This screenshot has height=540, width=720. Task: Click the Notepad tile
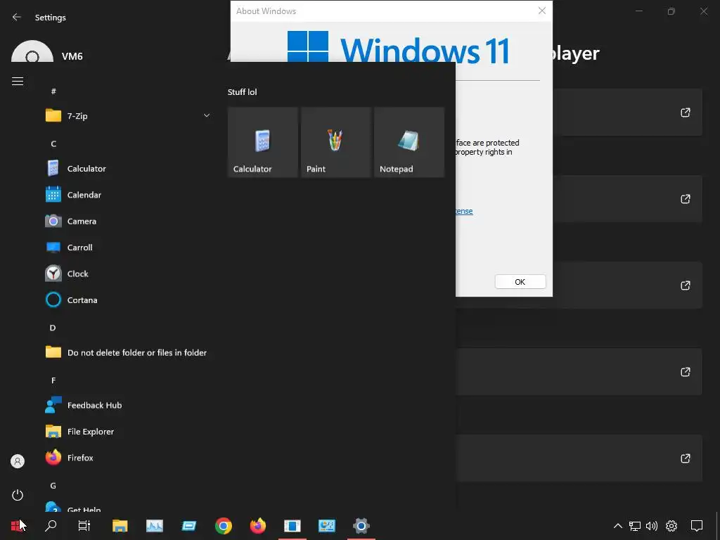pos(409,142)
